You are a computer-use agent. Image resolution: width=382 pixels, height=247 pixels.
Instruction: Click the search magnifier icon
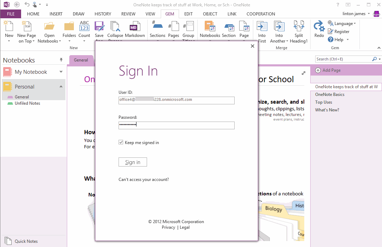[375, 59]
